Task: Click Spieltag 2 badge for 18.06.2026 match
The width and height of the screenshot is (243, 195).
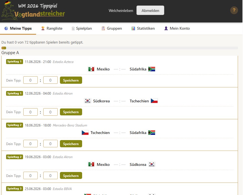Action: tap(15, 125)
